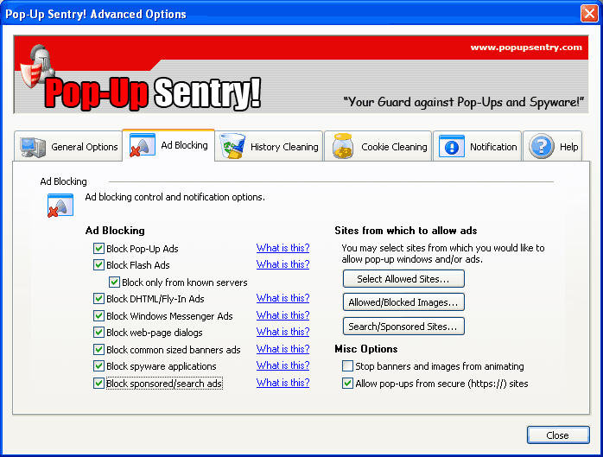Screen dimensions: 603x457
Task: Click the ad blocking section megaphone icon
Action: pyautogui.click(x=60, y=206)
